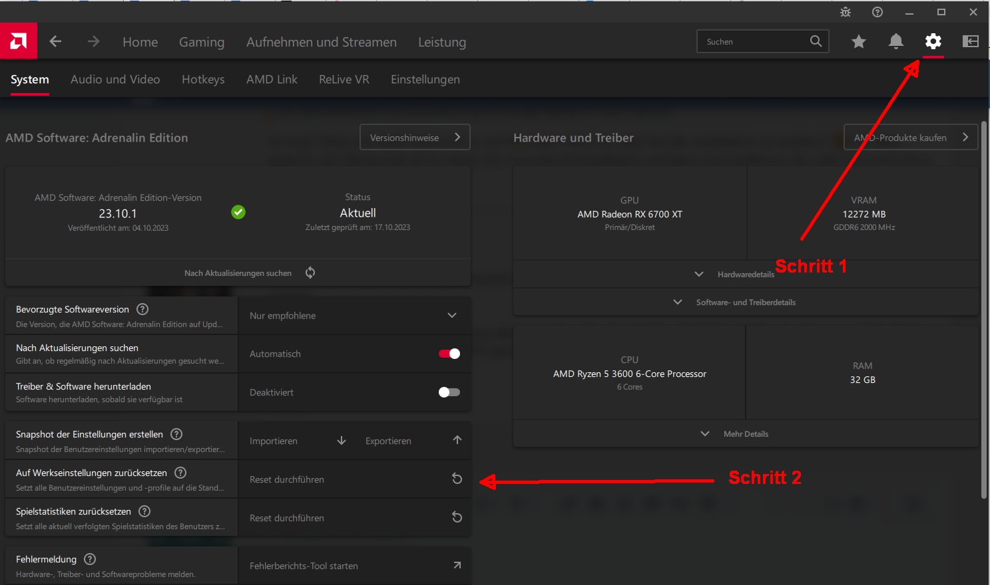
Task: Go forward with the right arrow
Action: tap(93, 41)
